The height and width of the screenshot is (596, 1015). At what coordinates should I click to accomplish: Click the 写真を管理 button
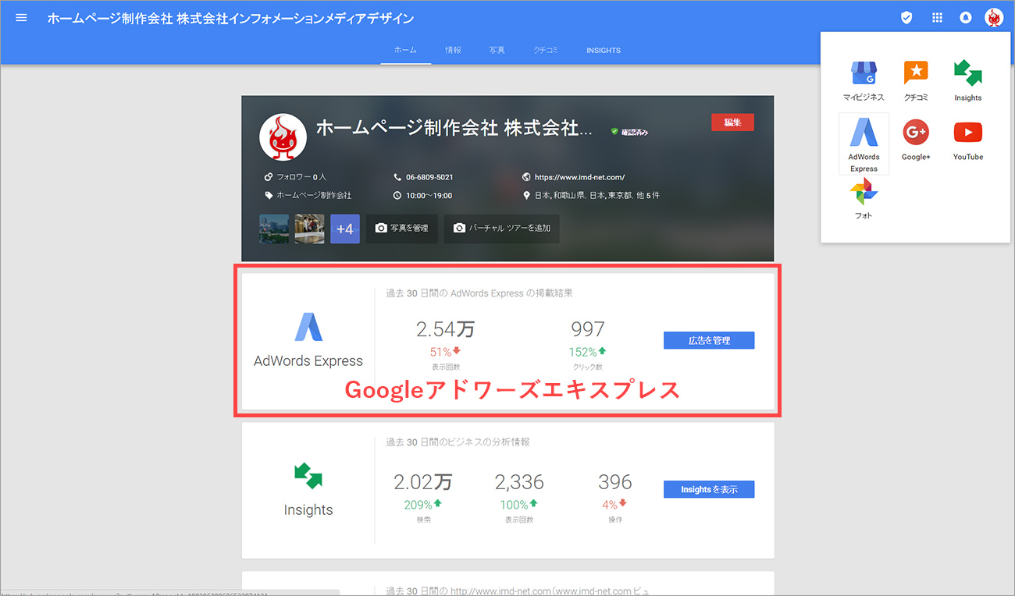click(x=401, y=229)
